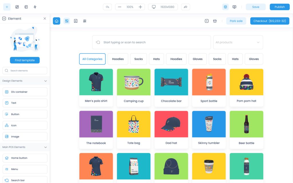293x183 pixels.
Task: Click the Camping cup product thumbnail
Action: [x=134, y=82]
